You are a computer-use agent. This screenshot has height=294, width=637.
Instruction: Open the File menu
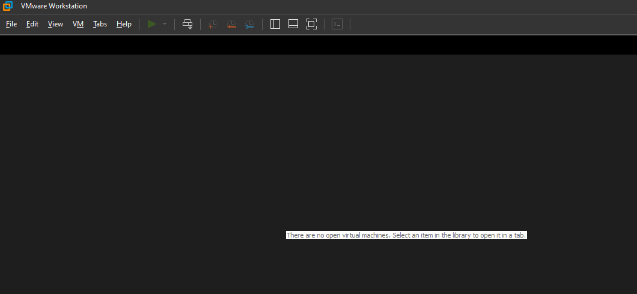click(11, 24)
